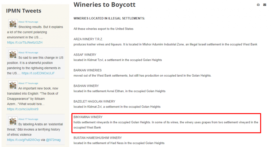Click avatar of 'Shocking results' tweet
The width and height of the screenshot is (271, 147).
[13, 24]
